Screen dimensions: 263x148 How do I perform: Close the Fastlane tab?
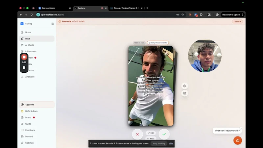(x=106, y=8)
